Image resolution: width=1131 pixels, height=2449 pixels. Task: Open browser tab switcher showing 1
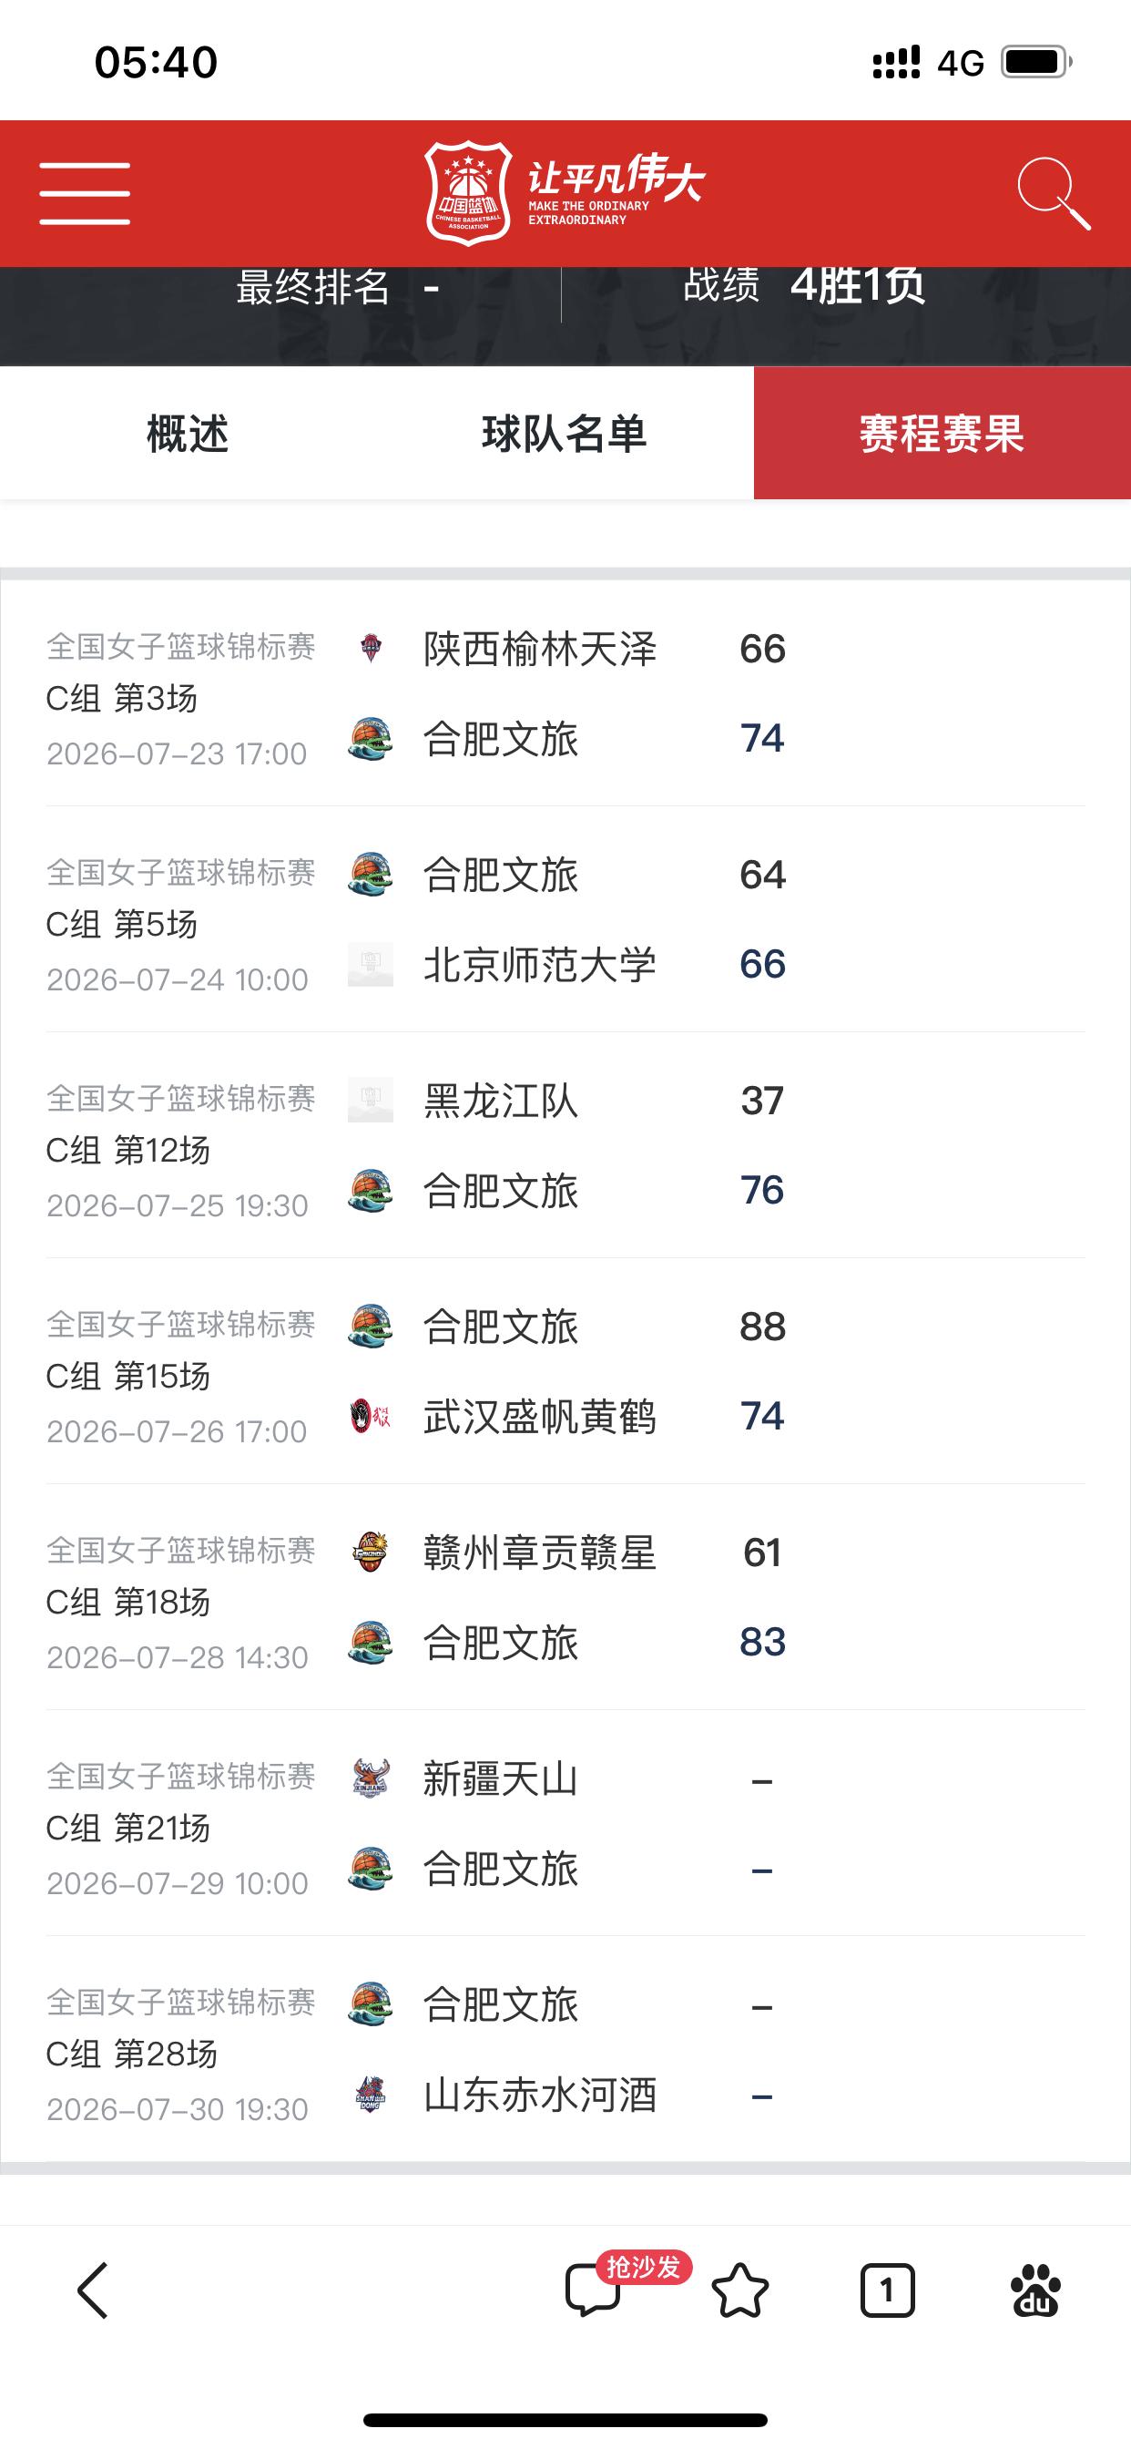pos(888,2291)
